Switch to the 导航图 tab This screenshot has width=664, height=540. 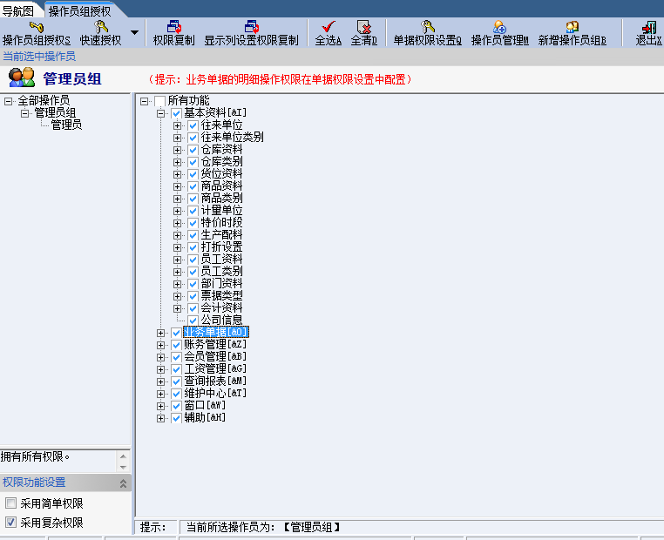pos(19,10)
